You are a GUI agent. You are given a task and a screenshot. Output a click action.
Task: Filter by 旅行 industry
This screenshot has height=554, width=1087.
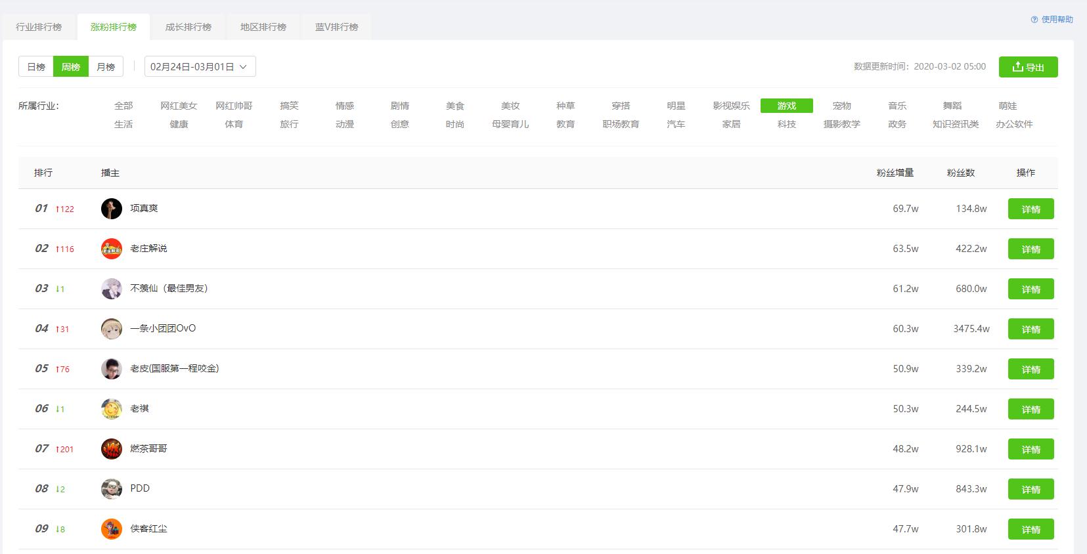[x=289, y=124]
